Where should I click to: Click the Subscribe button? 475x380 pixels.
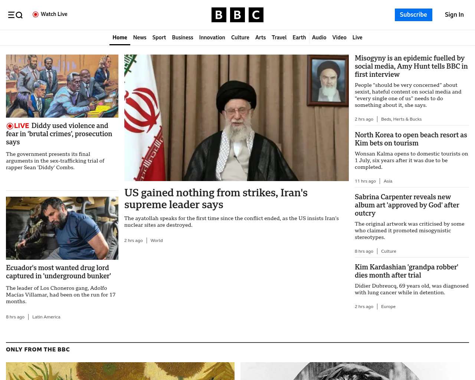tap(413, 15)
